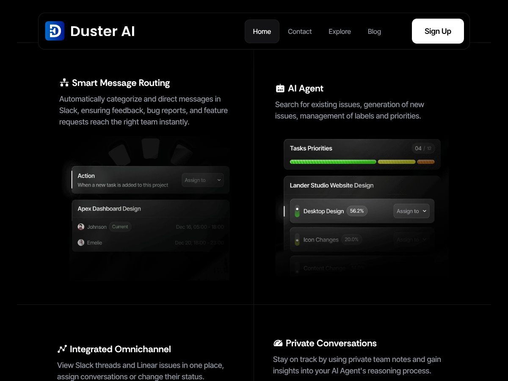Toggle the Icon Changes task switch
This screenshot has width=508, height=381.
click(x=296, y=240)
